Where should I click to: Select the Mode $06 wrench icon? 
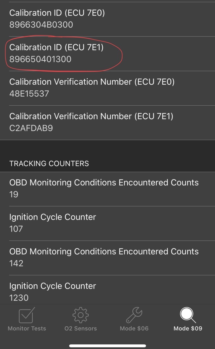tap(134, 315)
